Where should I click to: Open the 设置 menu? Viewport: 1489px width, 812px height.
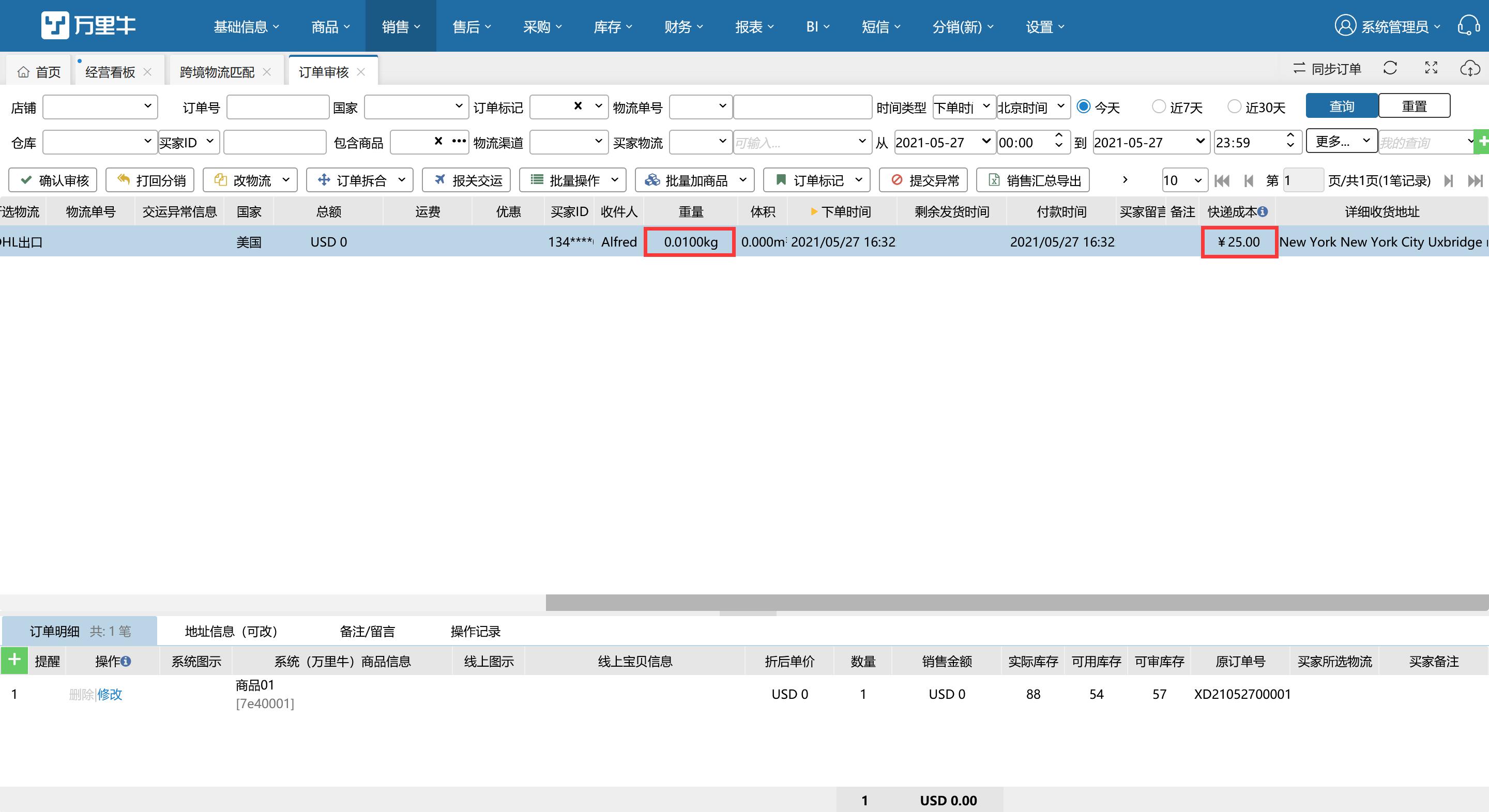pos(1045,26)
